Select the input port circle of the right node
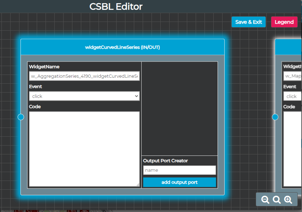Viewport: 302px width, 212px height. tap(275, 117)
